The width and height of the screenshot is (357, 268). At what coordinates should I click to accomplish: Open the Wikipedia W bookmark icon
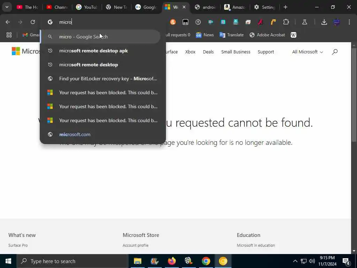[294, 35]
